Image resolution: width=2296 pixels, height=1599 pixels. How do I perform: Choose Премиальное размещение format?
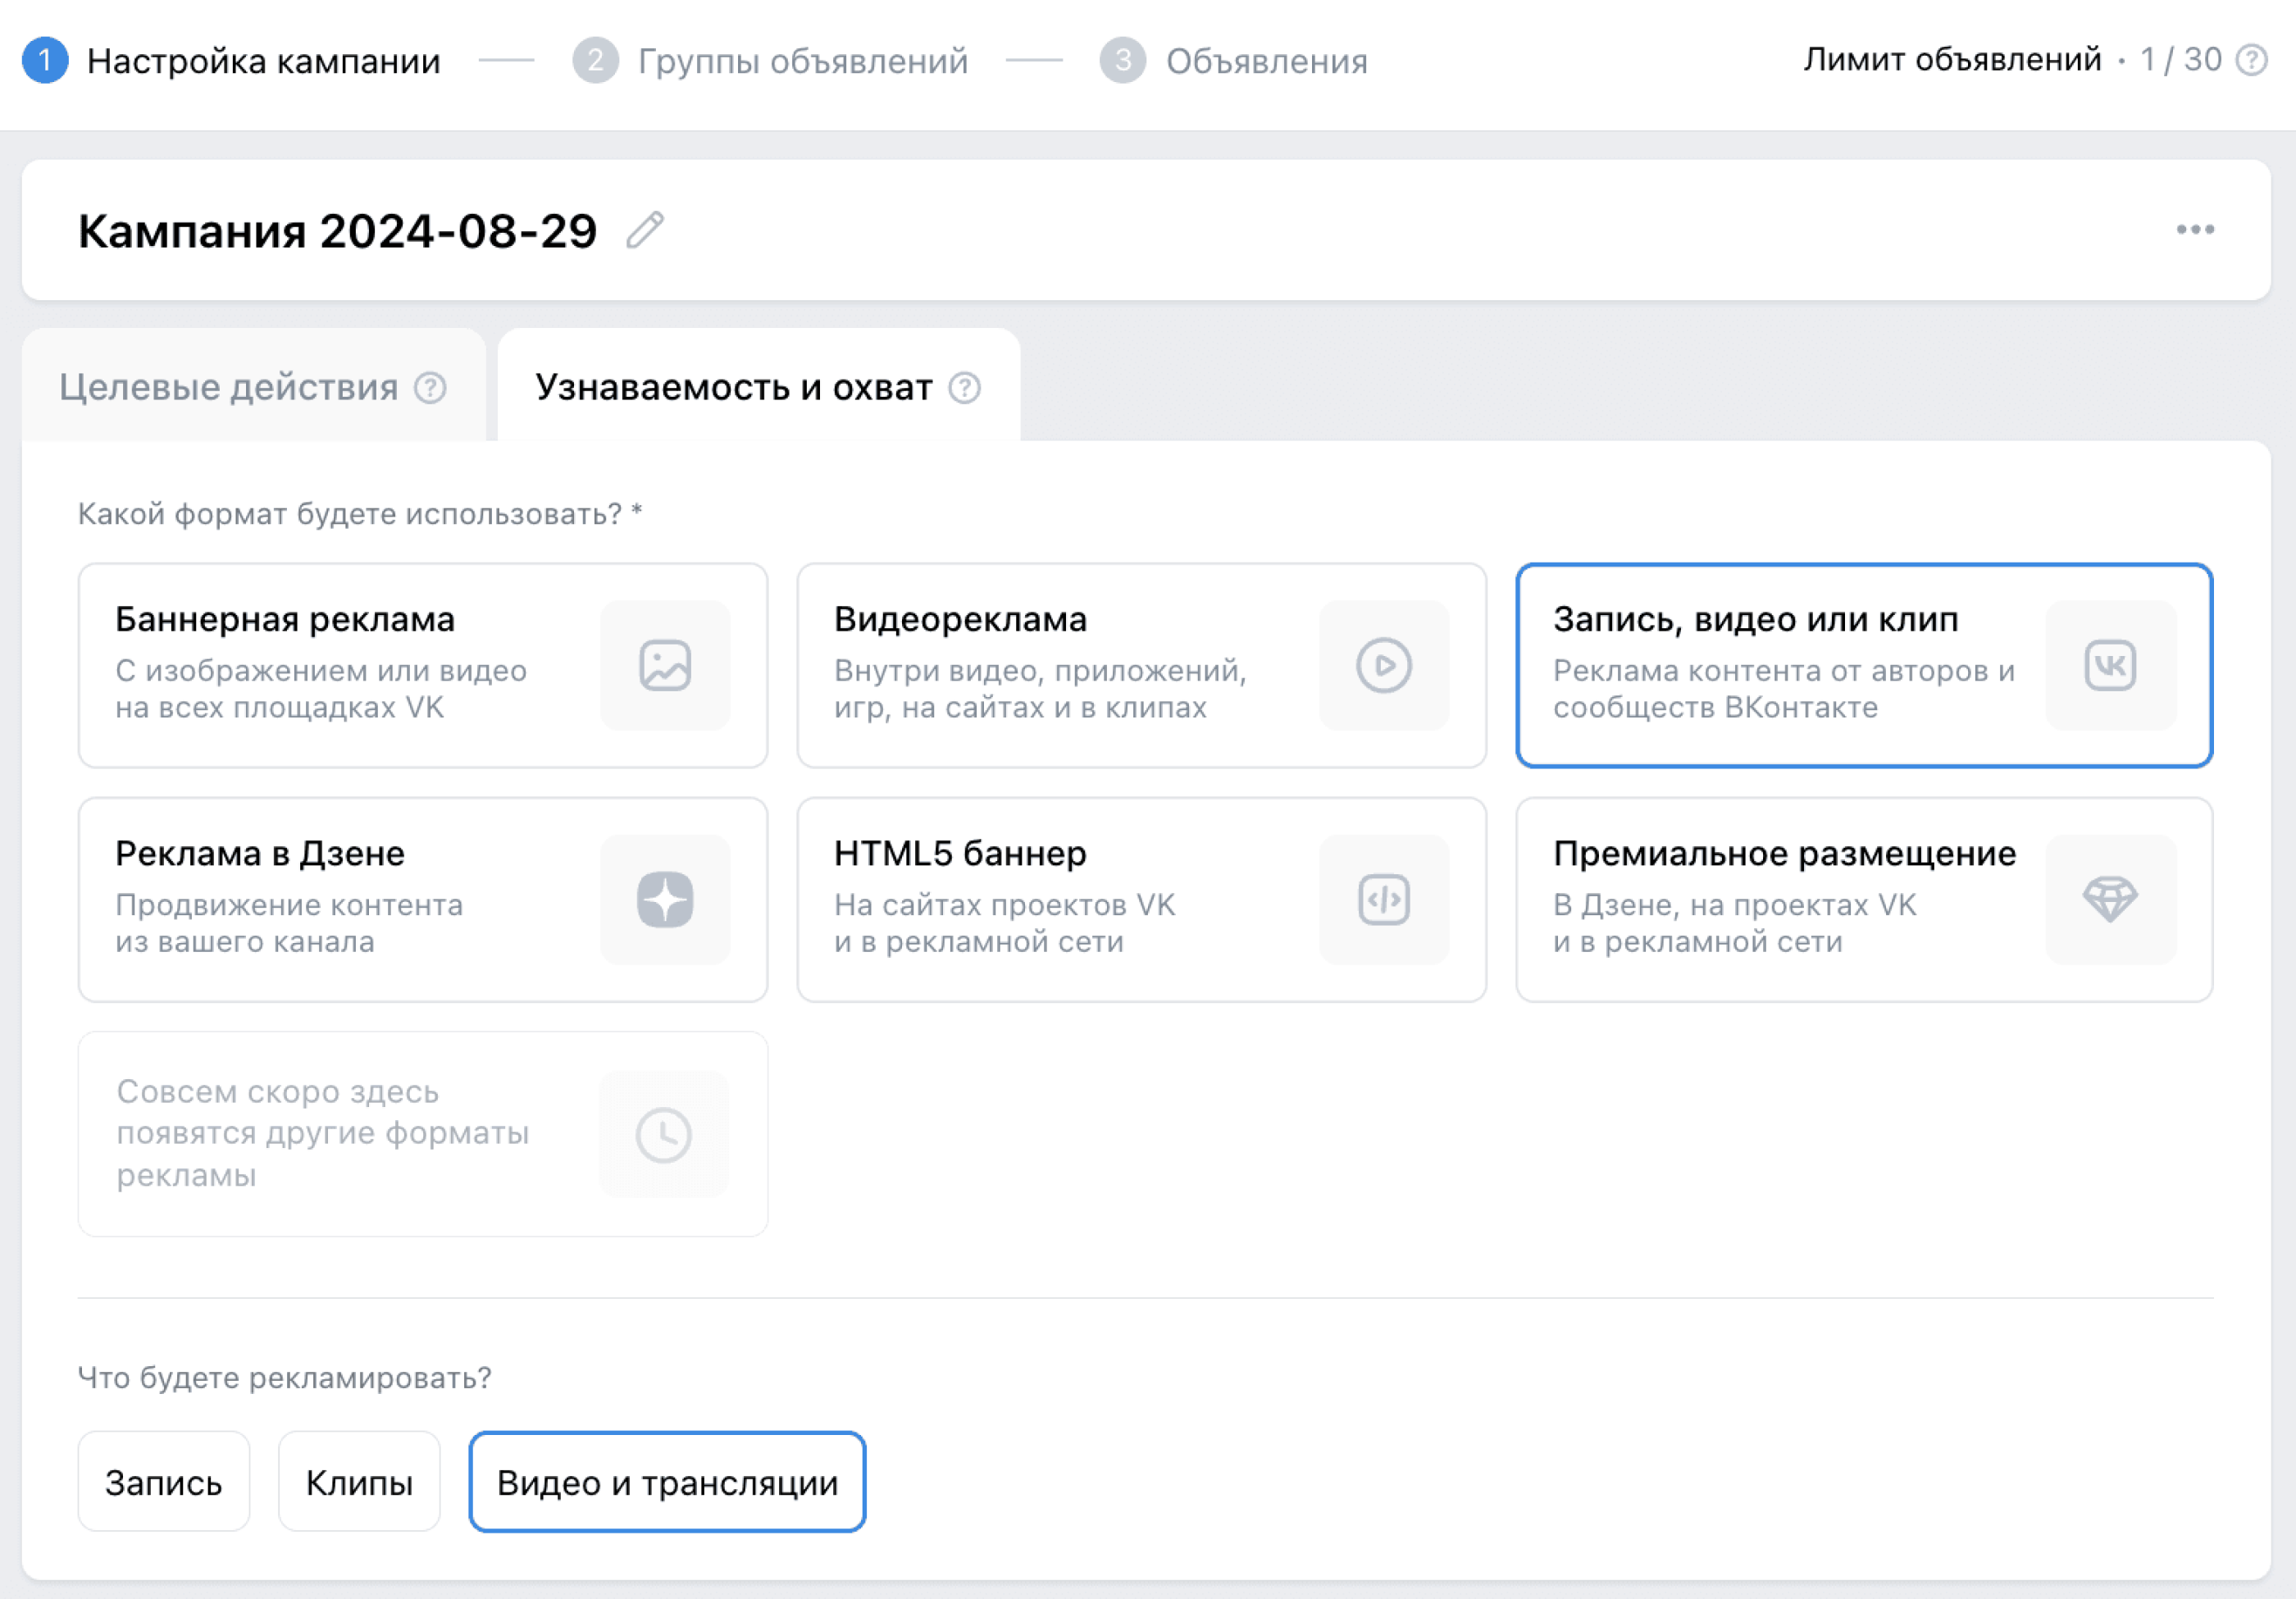point(1864,899)
